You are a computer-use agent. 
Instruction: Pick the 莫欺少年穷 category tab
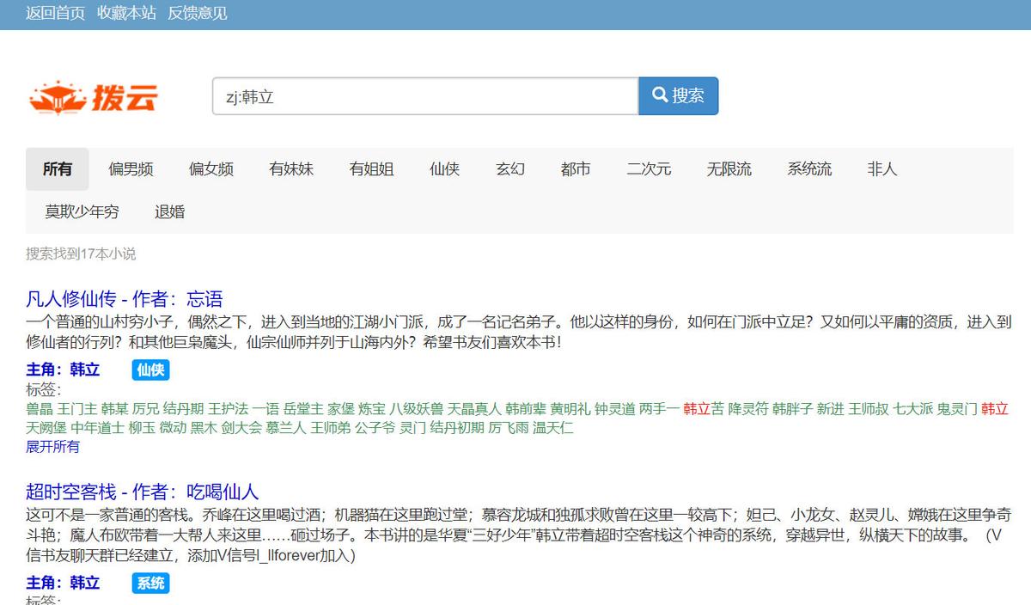click(x=82, y=211)
